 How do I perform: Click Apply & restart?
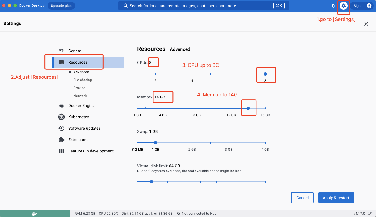(x=336, y=198)
